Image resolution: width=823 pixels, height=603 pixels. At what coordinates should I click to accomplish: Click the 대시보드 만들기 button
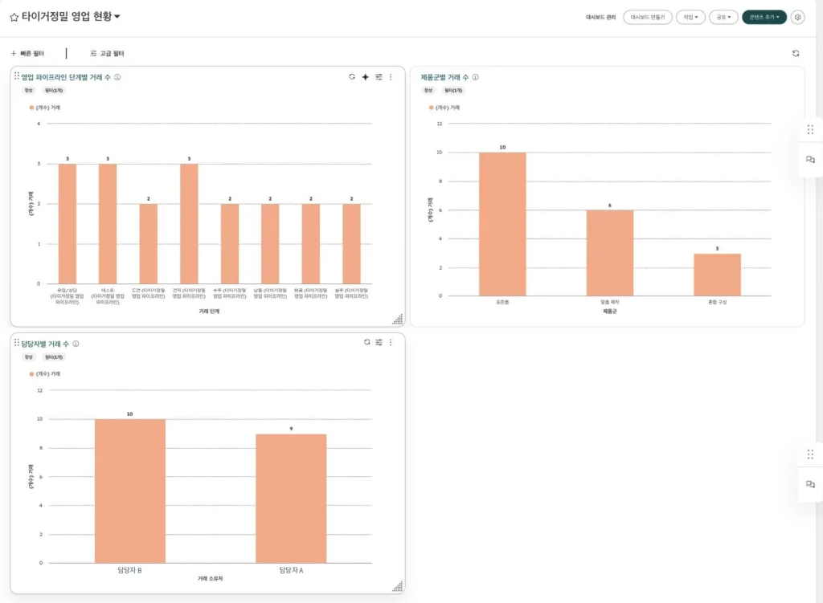[x=647, y=18]
